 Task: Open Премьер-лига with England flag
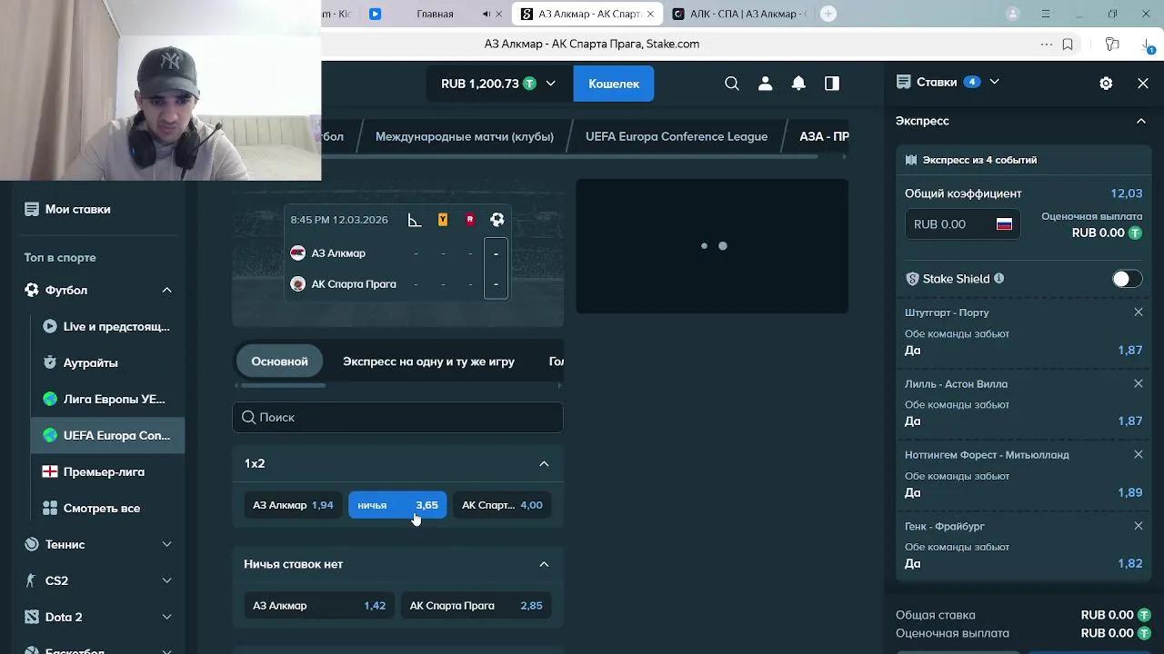(x=107, y=471)
